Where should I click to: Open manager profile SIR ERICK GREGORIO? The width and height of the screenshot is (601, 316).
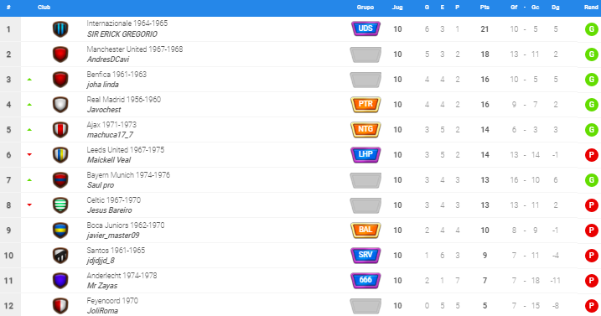click(122, 34)
